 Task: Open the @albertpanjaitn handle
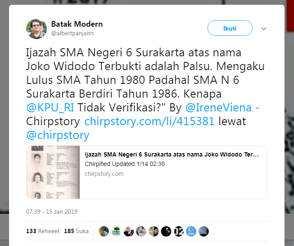pyautogui.click(x=72, y=34)
